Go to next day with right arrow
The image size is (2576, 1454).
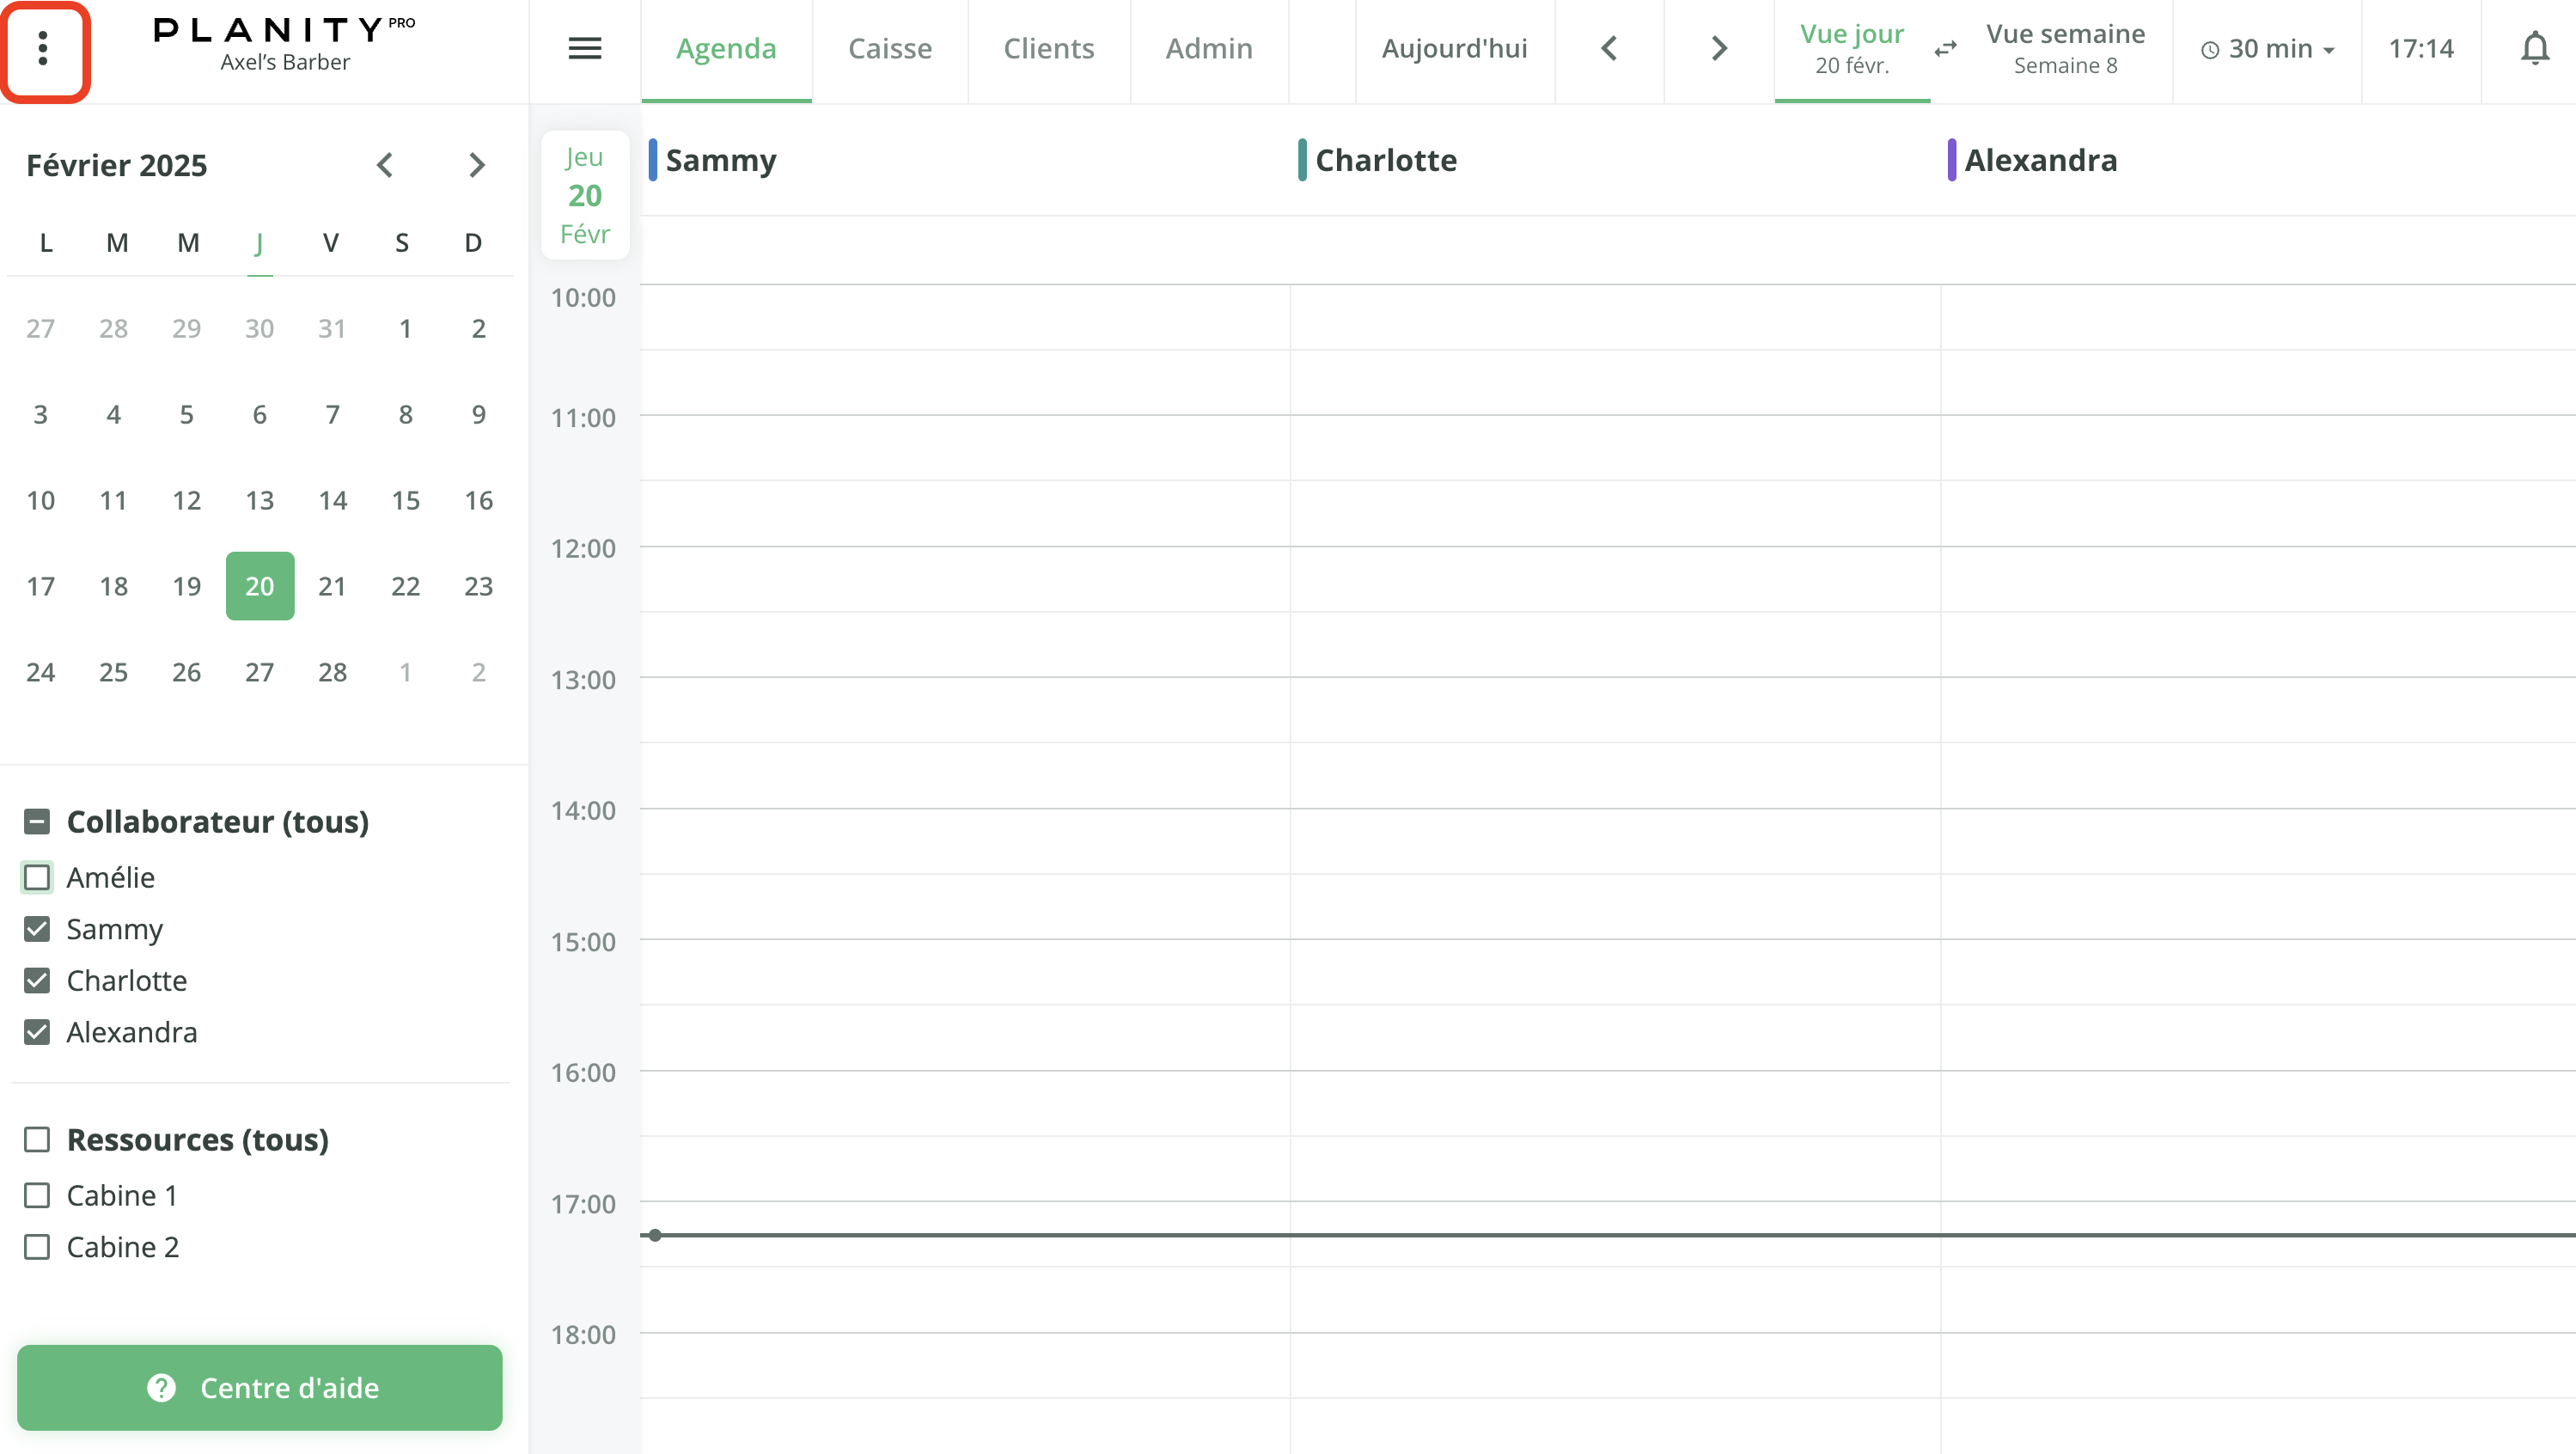tap(1719, 49)
